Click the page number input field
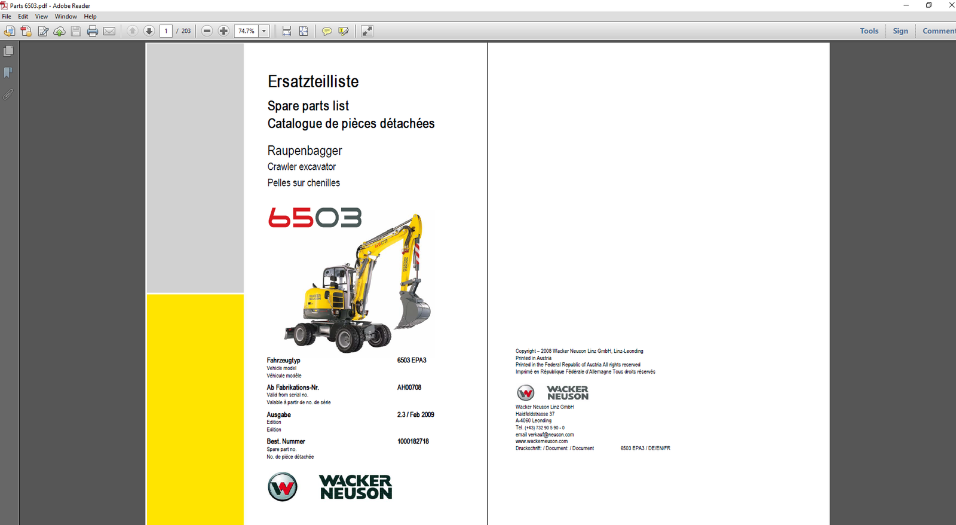 166,31
